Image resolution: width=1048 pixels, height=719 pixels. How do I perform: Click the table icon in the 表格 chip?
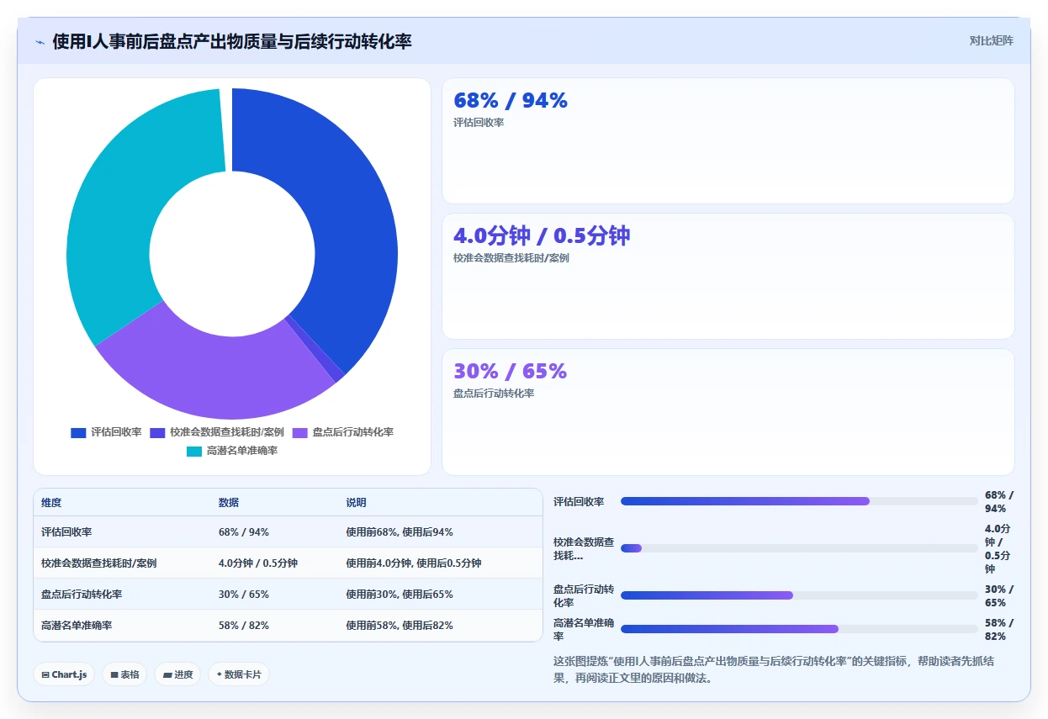114,674
